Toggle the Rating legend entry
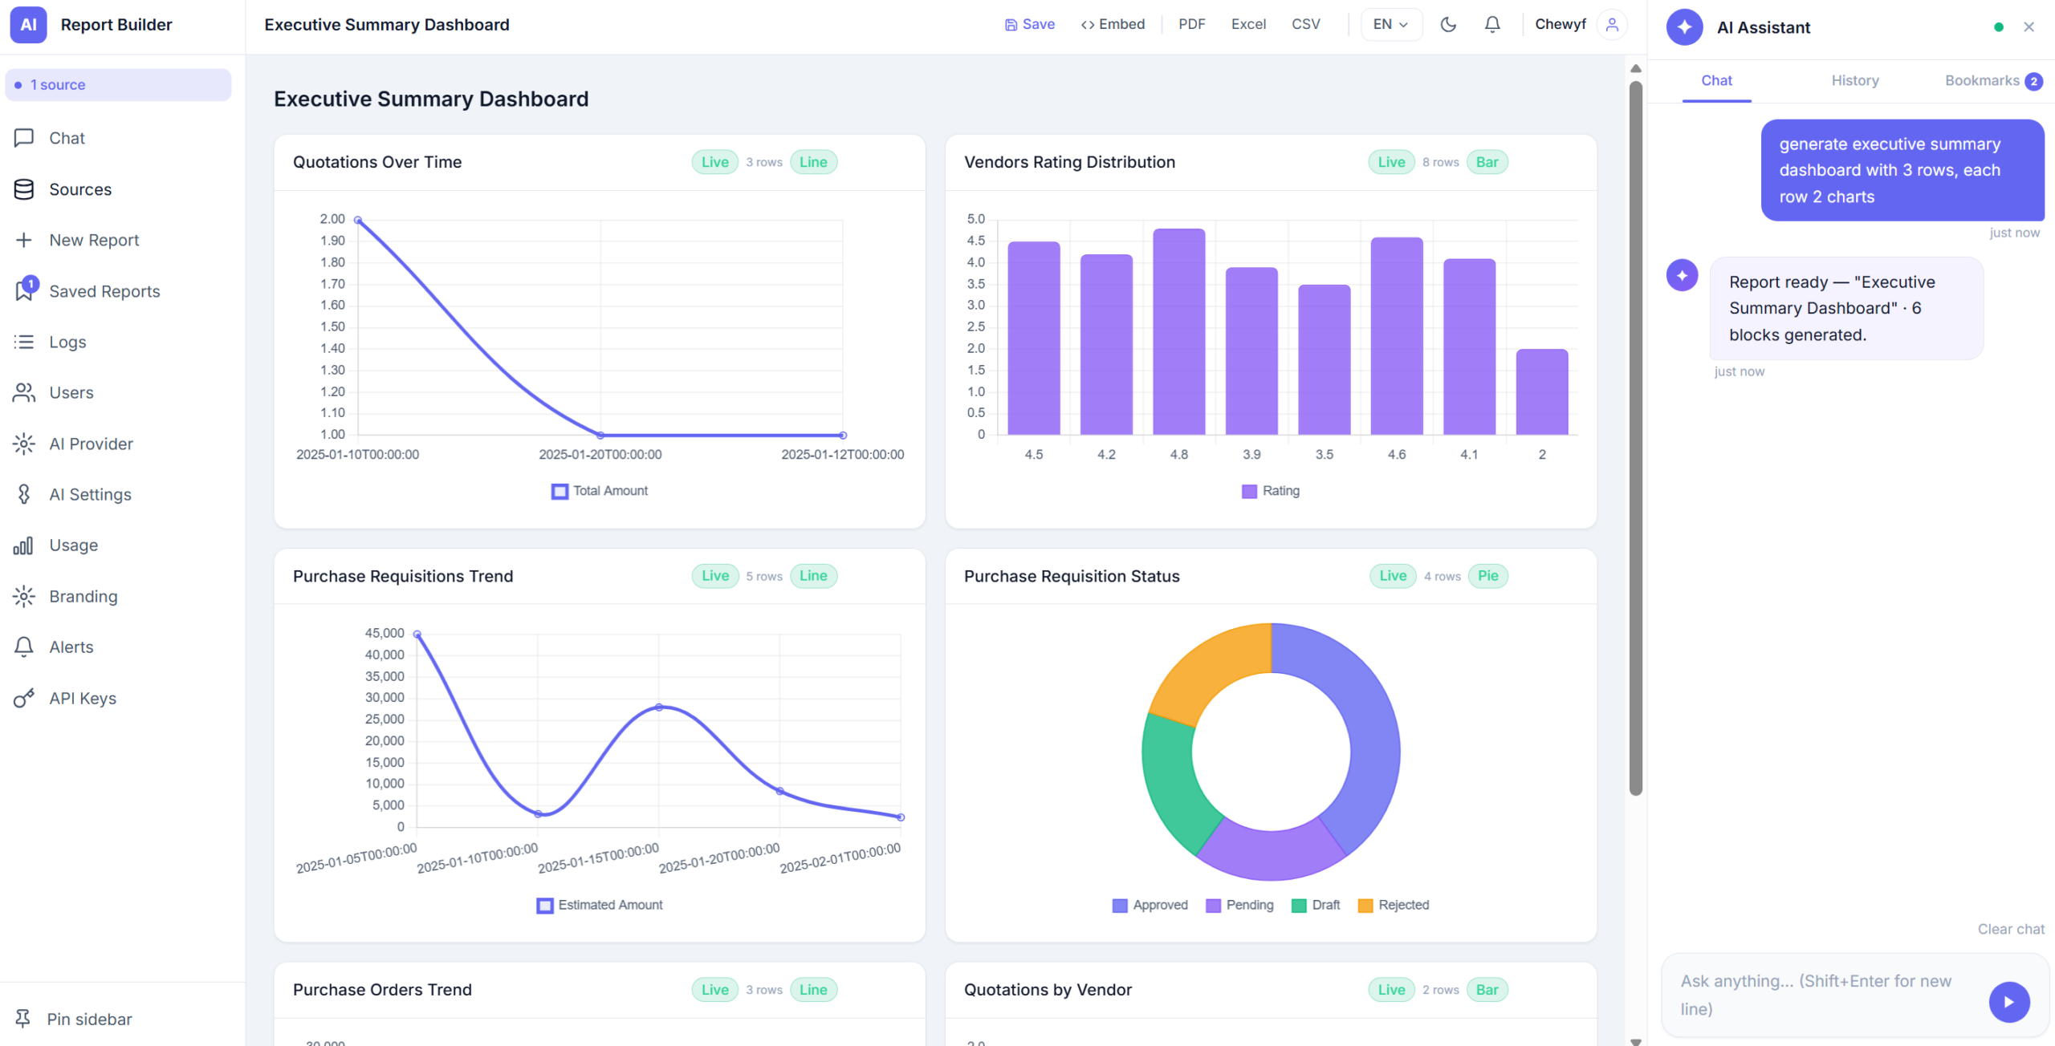The image size is (2055, 1046). pyautogui.click(x=1270, y=491)
